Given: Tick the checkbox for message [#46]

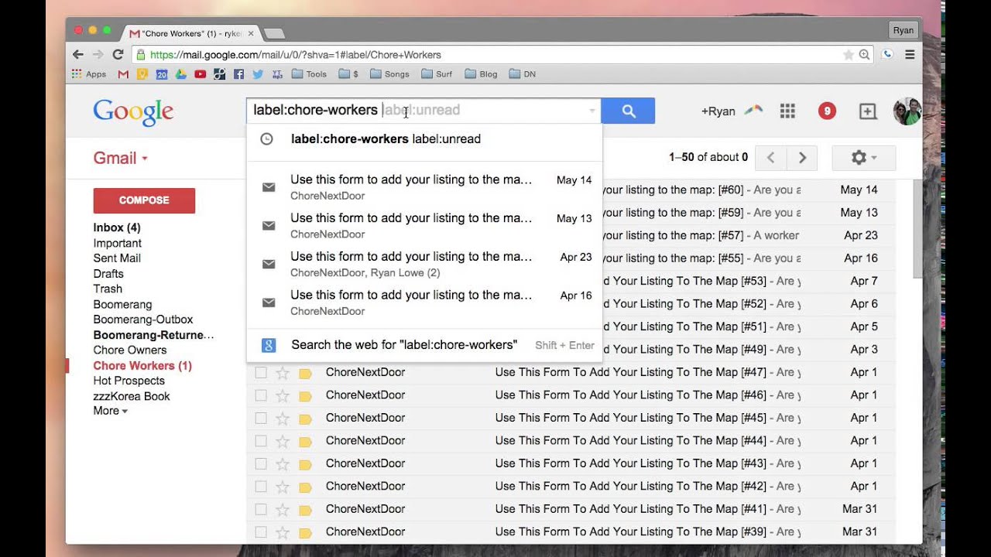Looking at the screenshot, I should 261,395.
